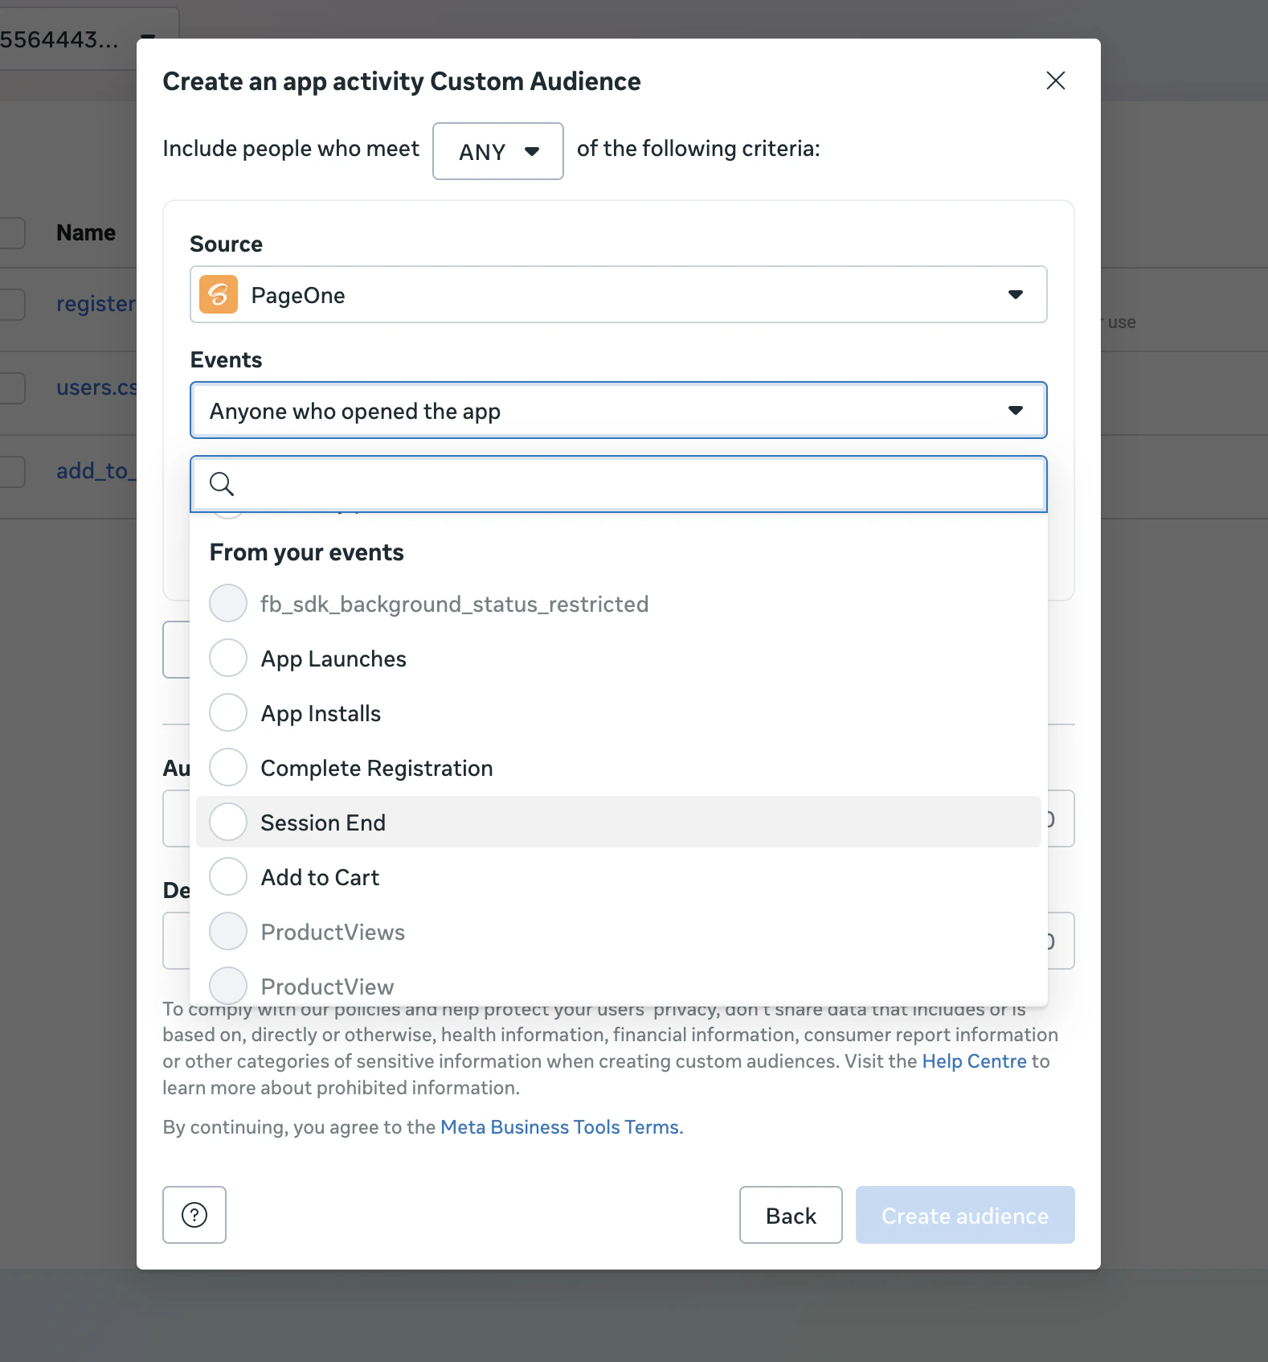
Task: Choose Complete Registration event radio
Action: (228, 768)
